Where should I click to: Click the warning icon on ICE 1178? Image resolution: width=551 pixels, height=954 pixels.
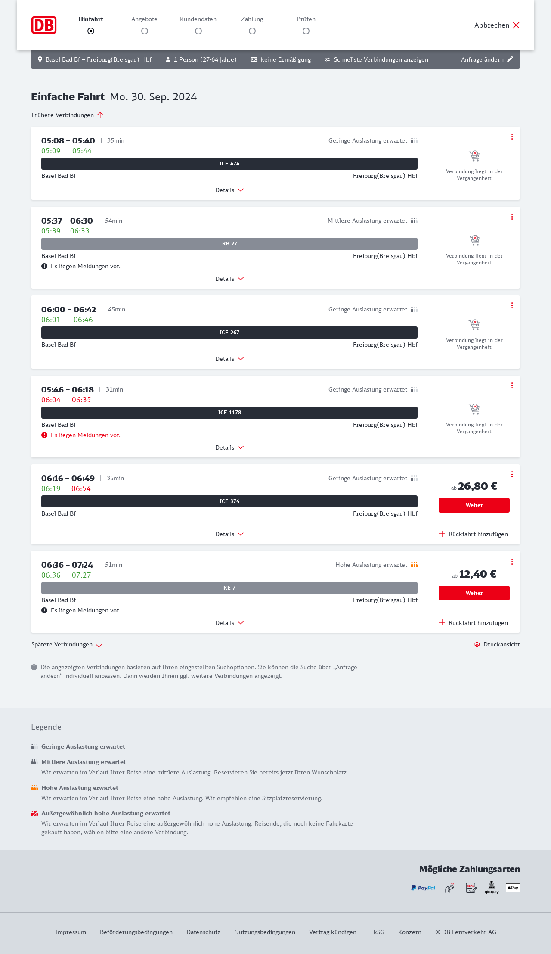44,435
